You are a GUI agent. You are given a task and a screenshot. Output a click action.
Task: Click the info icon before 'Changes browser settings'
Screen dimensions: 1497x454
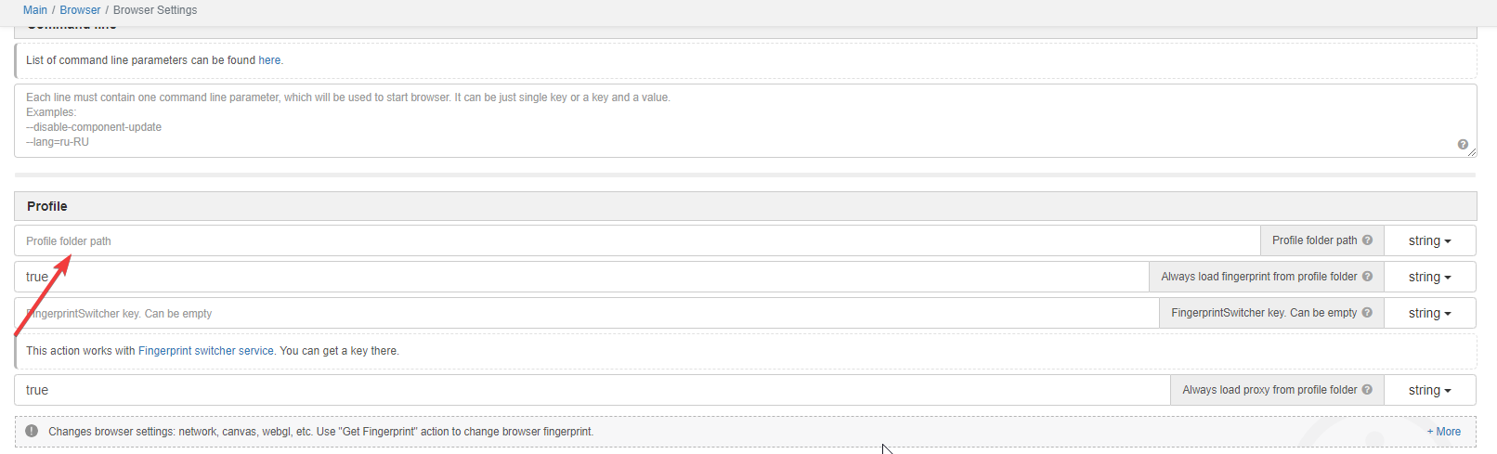(32, 431)
